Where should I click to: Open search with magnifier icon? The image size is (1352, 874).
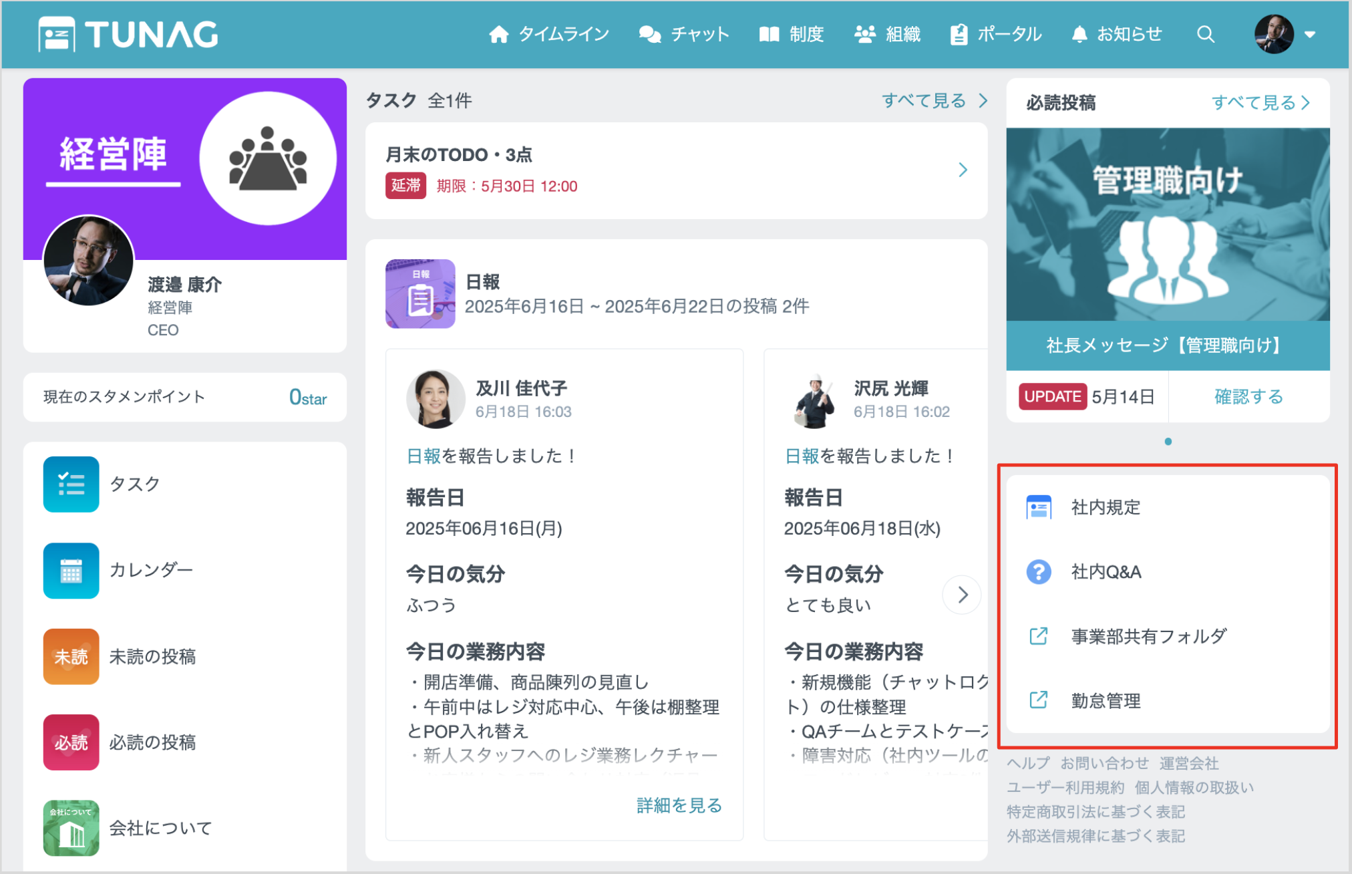tap(1205, 34)
